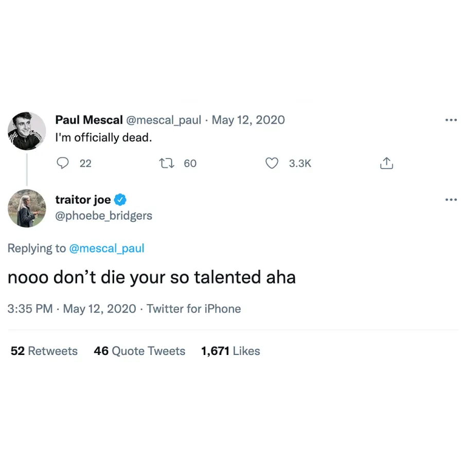463x463 pixels.
Task: Click the May 12, 2020 timestamp on the top tweet
Action: pyautogui.click(x=248, y=120)
